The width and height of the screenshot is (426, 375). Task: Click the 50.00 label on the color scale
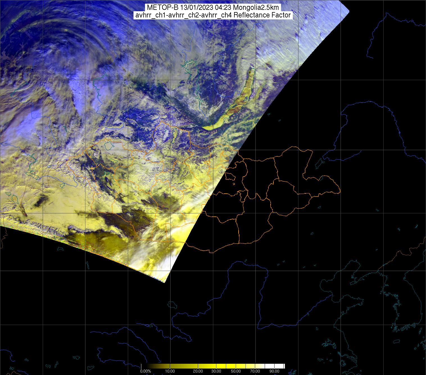(236, 371)
